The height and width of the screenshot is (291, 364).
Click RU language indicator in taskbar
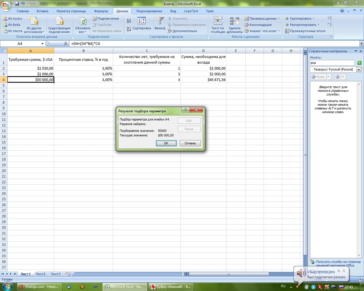283,286
